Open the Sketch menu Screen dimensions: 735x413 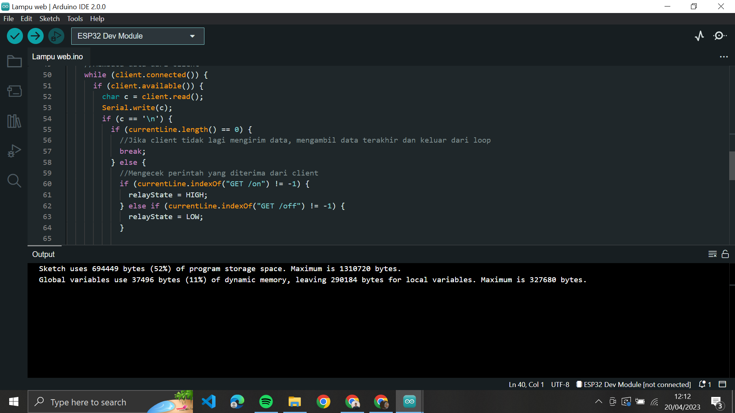pyautogui.click(x=49, y=19)
